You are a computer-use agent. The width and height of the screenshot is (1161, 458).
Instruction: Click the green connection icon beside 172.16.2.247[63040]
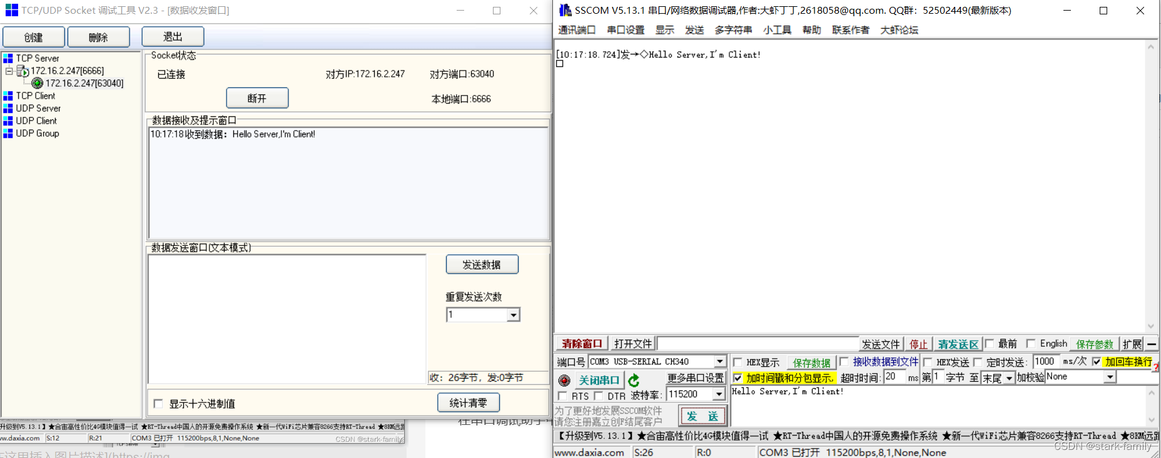pyautogui.click(x=38, y=83)
